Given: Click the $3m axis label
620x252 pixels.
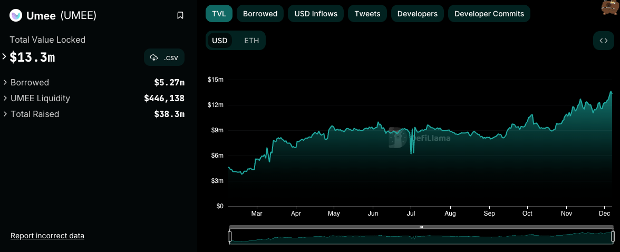Looking at the screenshot, I should (217, 181).
